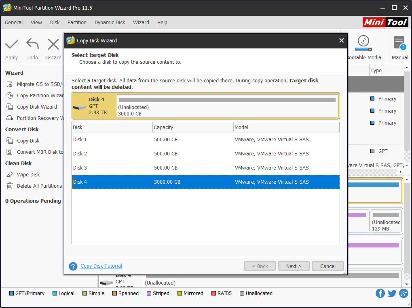Open the Twitter share icon
The width and height of the screenshot is (412, 308).
(x=392, y=293)
